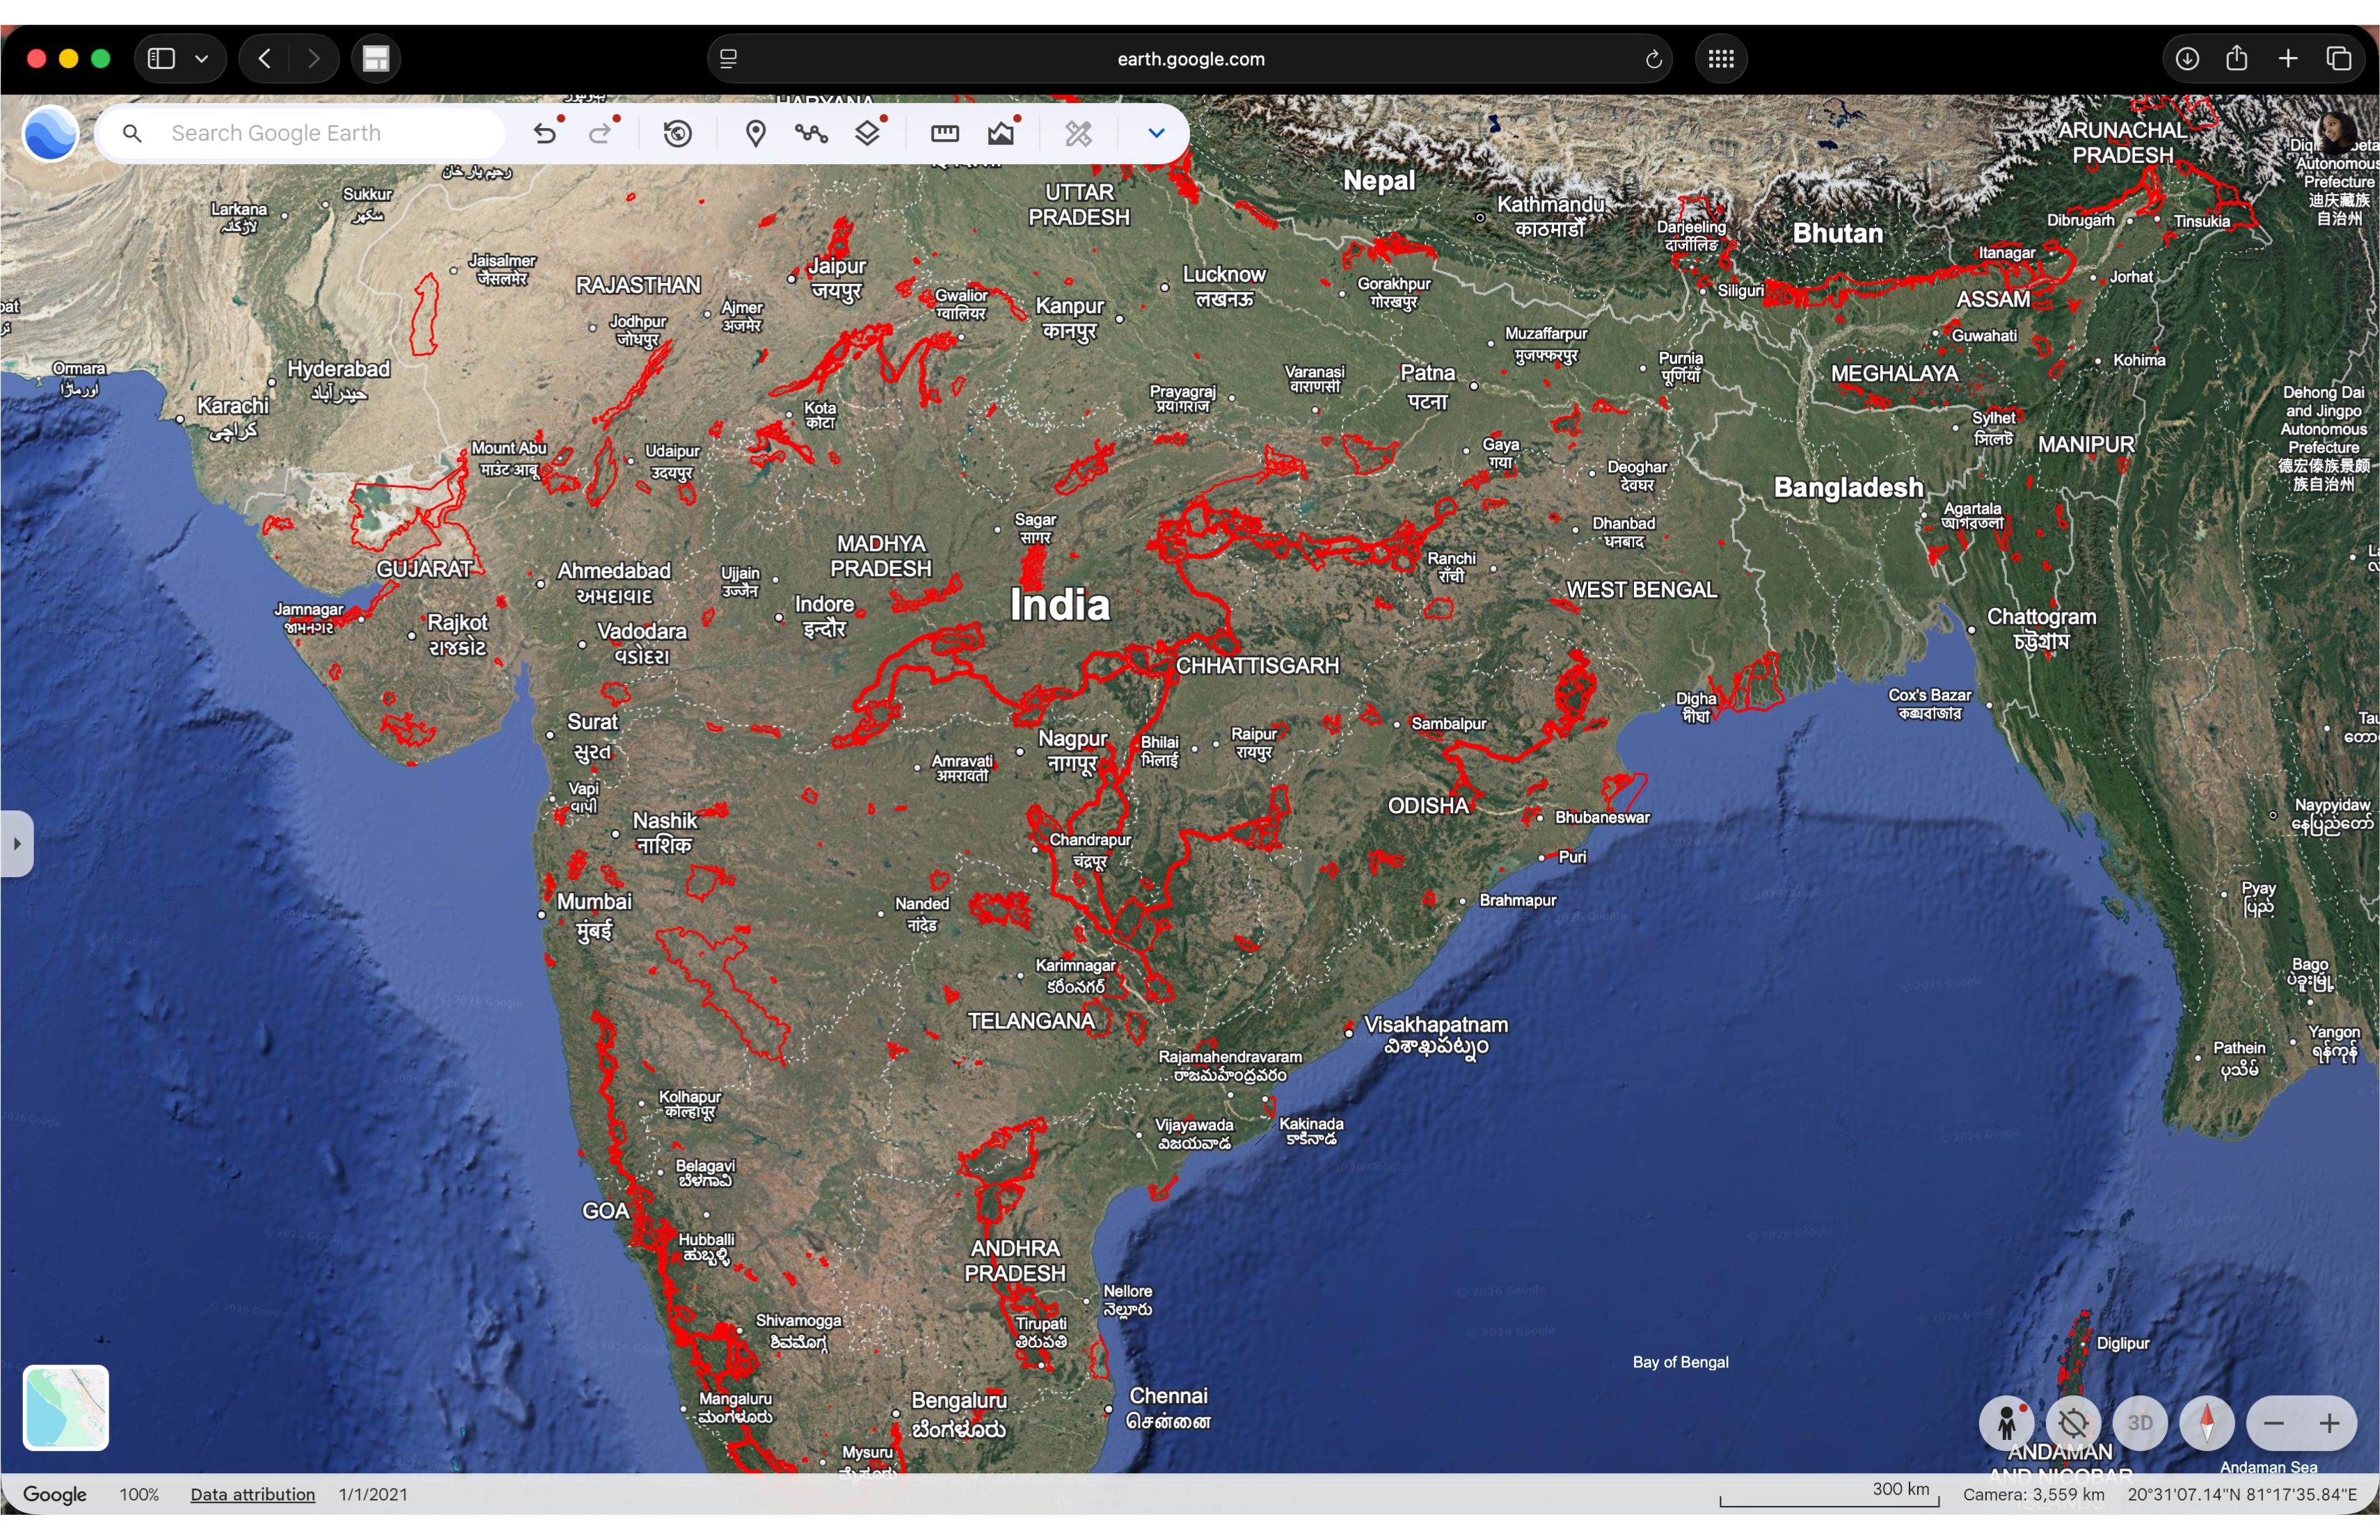Open Safari sidebar options dropdown arrow
This screenshot has height=1540, width=2380.
202,59
